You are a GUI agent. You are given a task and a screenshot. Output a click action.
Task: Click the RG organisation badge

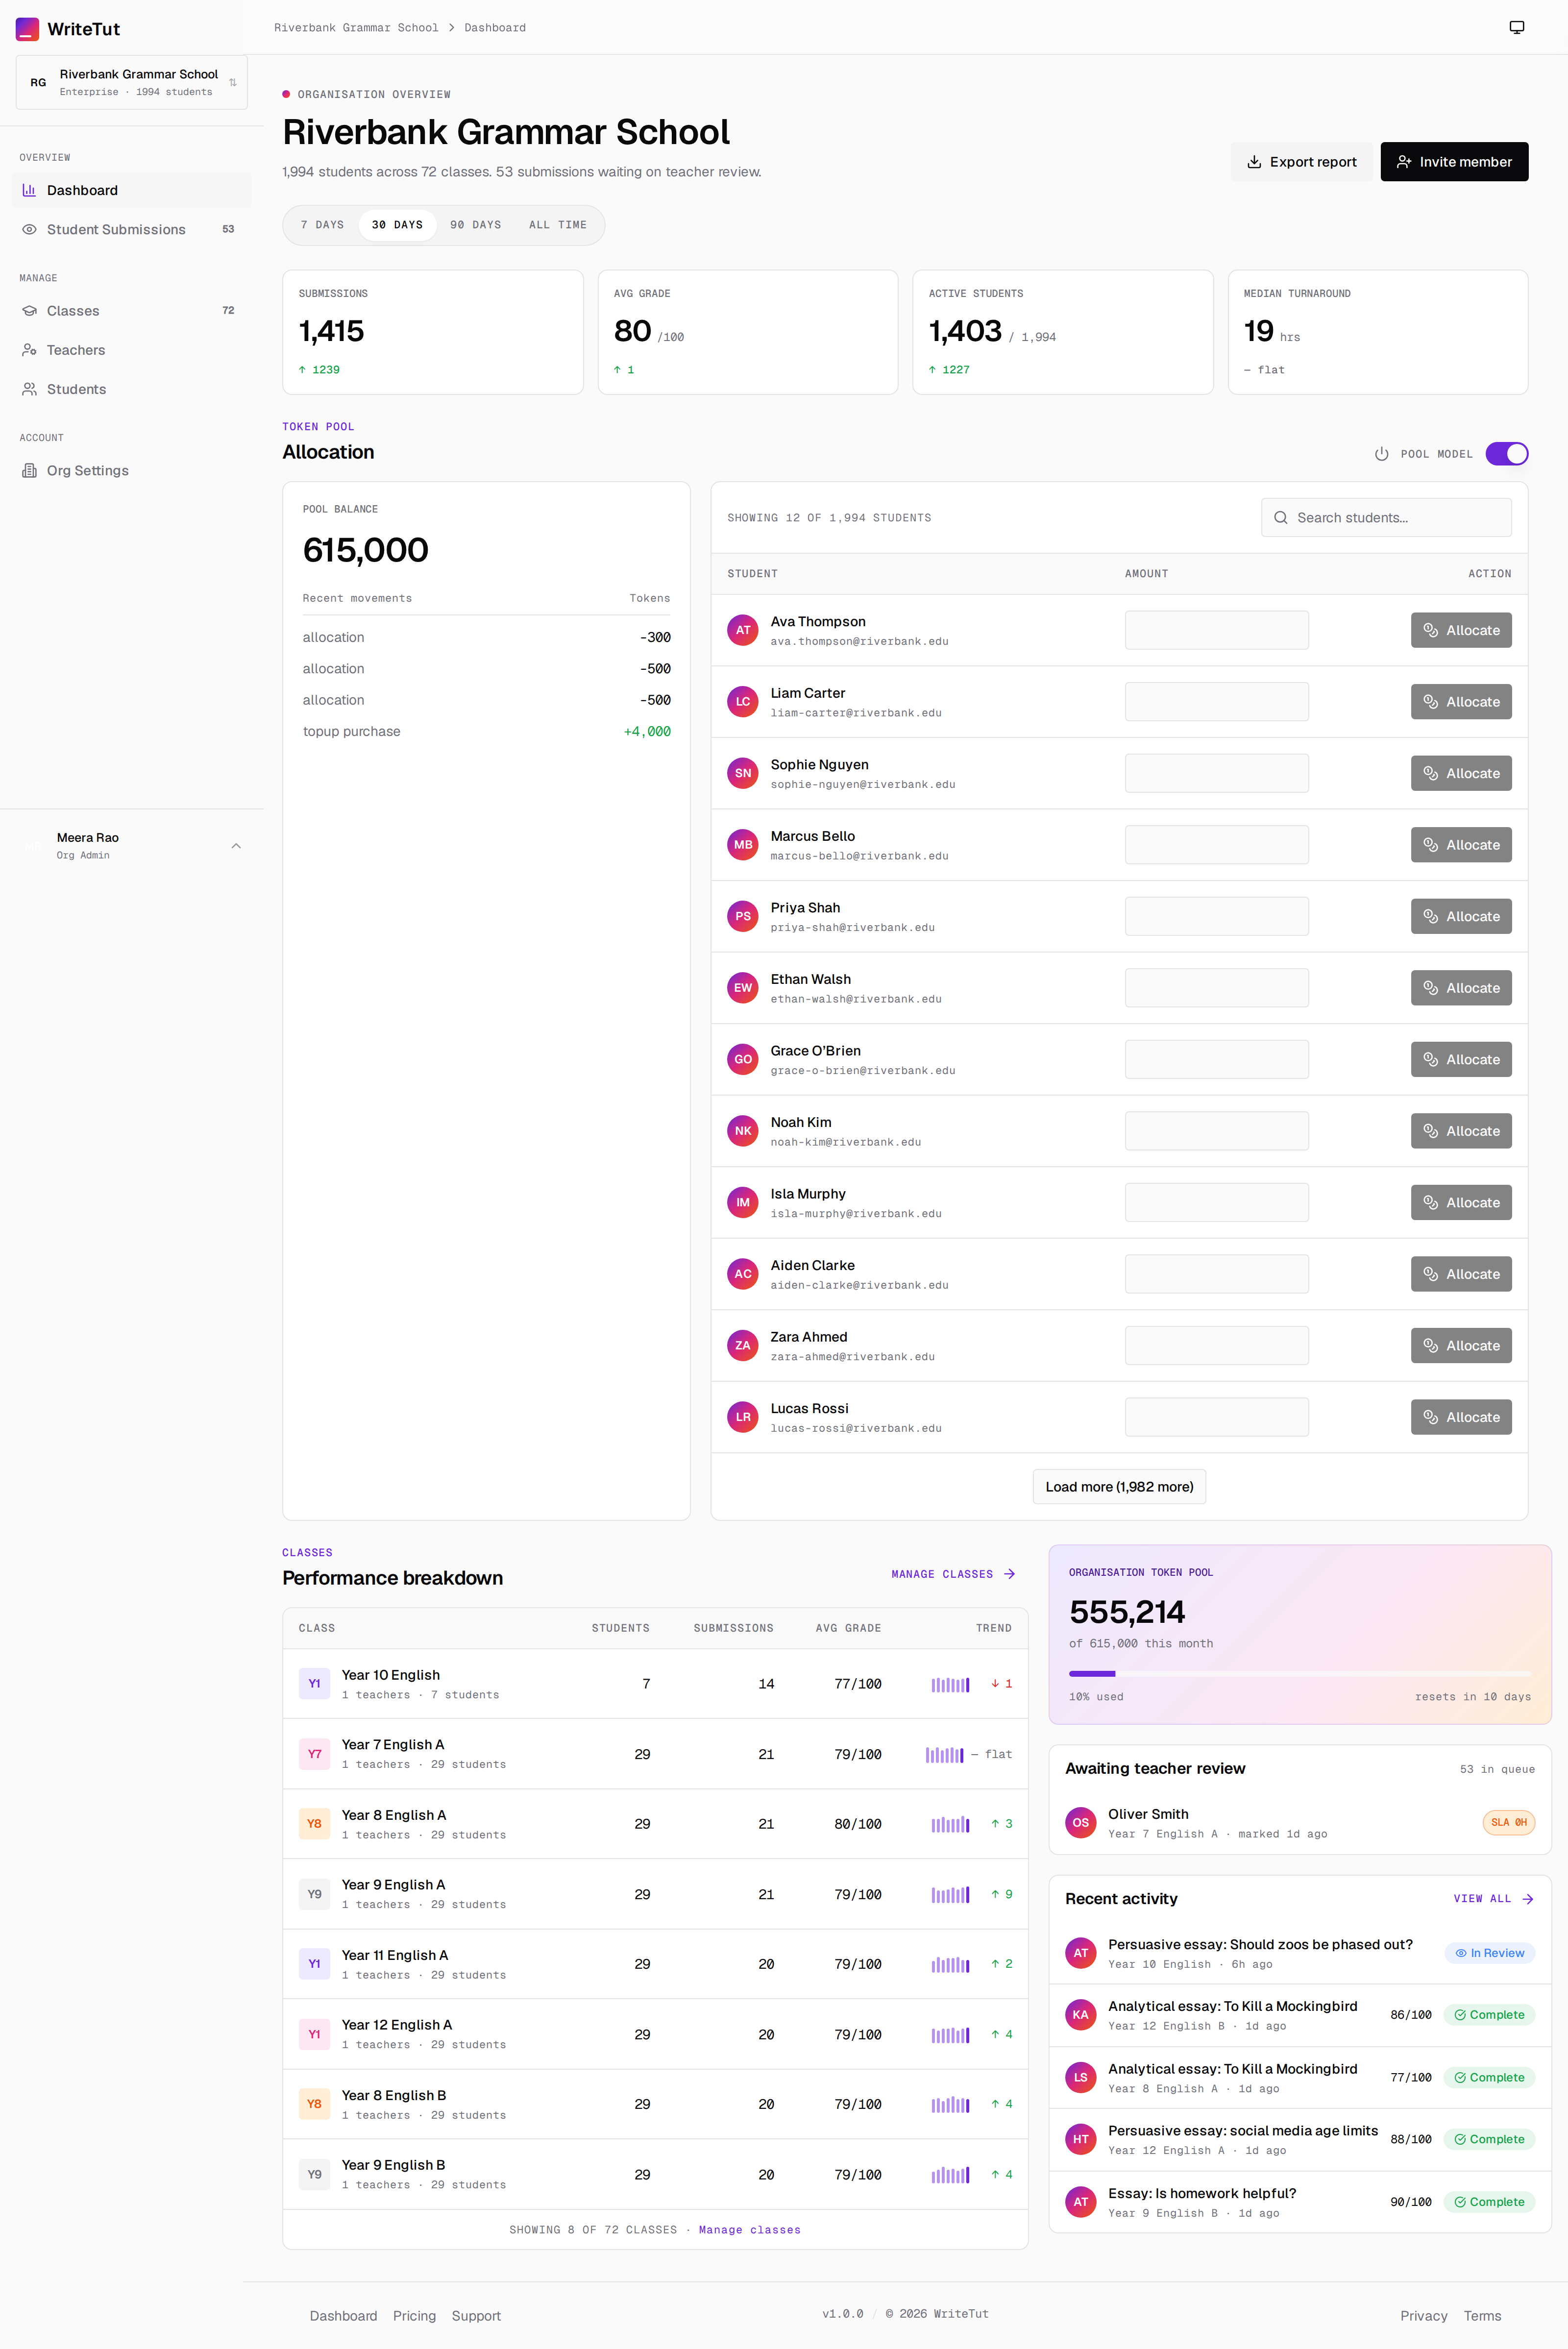[x=38, y=82]
